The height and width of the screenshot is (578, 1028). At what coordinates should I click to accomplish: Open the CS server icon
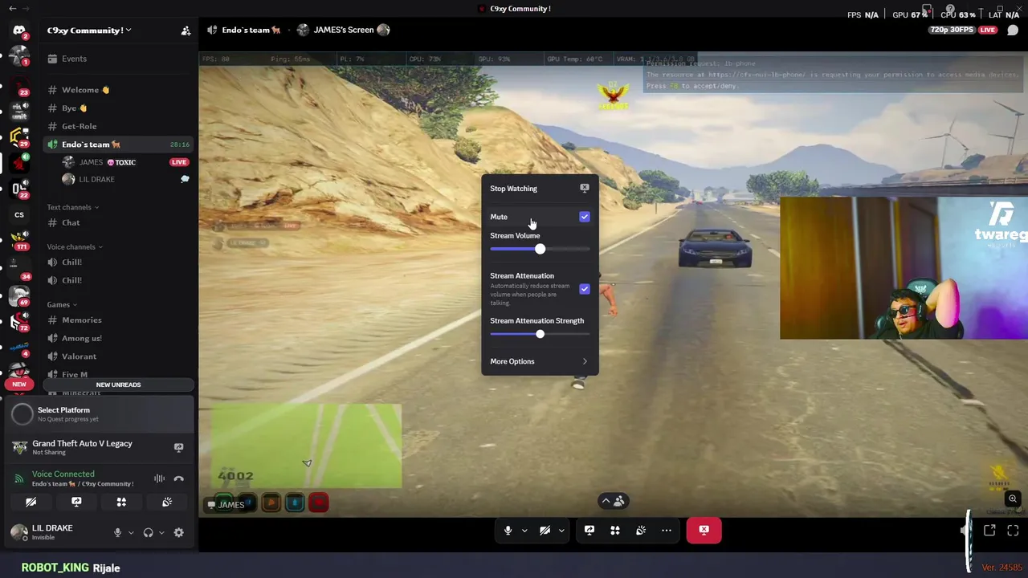[19, 214]
